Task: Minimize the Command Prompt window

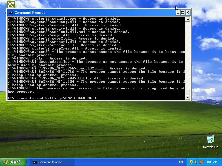Action: [x=178, y=12]
